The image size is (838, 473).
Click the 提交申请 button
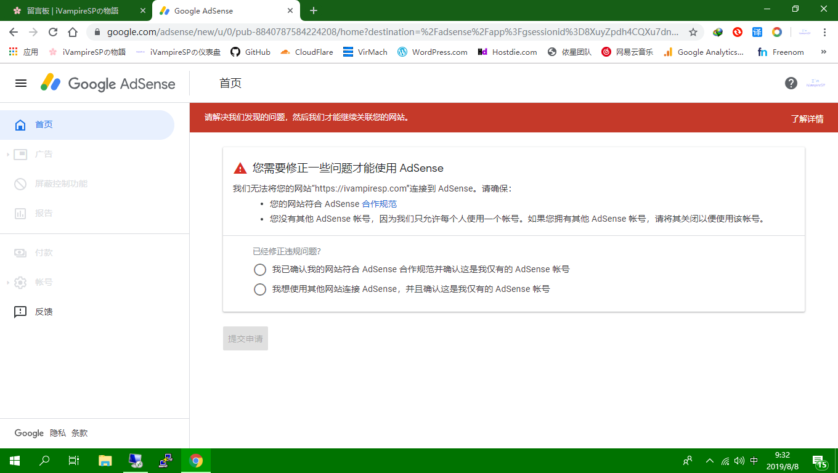[x=245, y=339]
